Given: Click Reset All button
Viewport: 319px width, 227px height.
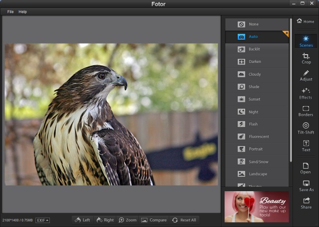Looking at the screenshot, I should pos(184,220).
